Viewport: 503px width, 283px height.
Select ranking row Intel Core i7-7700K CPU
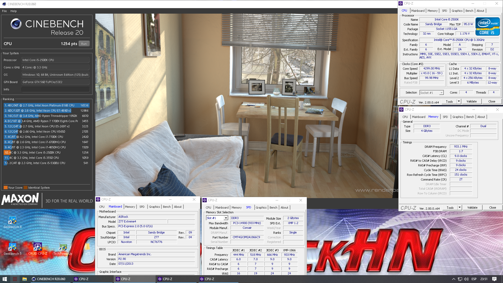46,137
